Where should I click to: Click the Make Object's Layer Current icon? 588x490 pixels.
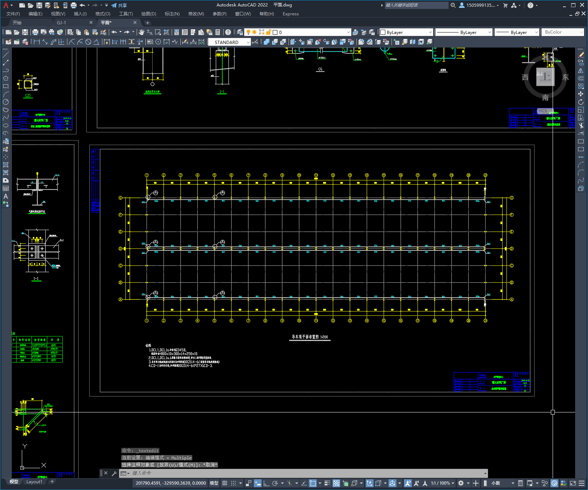tap(355, 32)
